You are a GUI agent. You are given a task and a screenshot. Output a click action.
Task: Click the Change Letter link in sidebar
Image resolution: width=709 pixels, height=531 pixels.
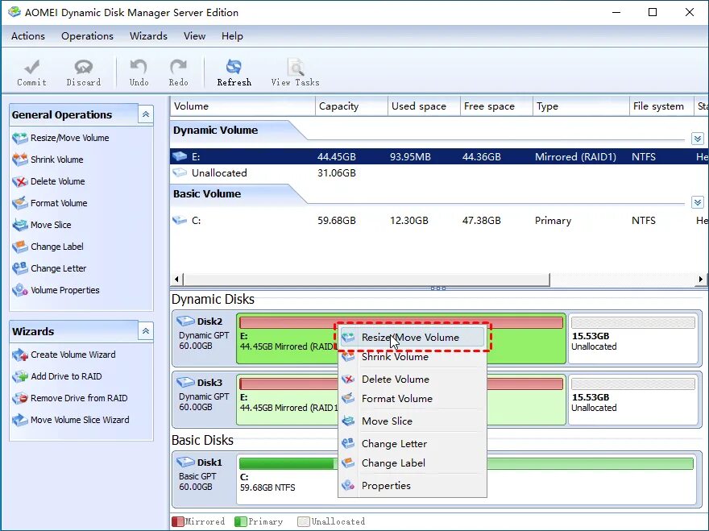click(x=58, y=268)
